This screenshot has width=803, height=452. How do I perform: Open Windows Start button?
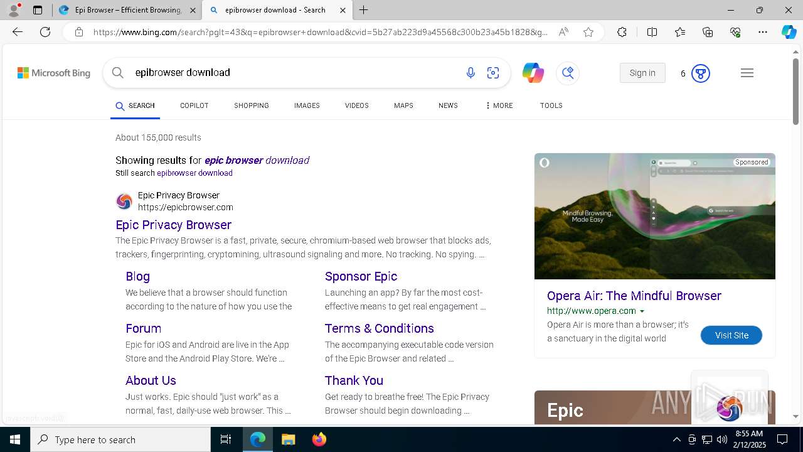pos(15,439)
